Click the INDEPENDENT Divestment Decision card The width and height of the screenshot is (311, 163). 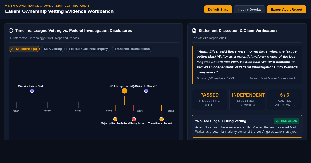pos(247,100)
